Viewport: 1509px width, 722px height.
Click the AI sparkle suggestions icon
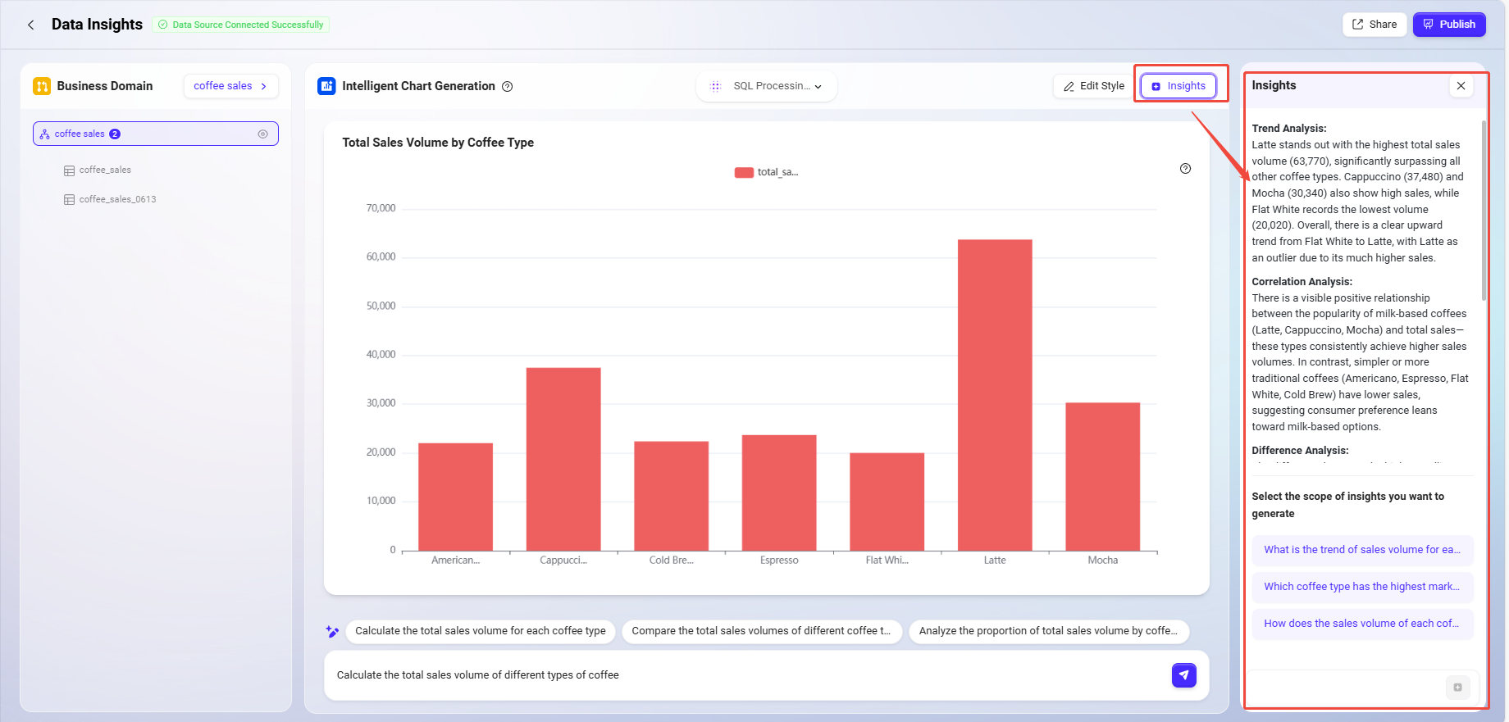[x=332, y=631]
